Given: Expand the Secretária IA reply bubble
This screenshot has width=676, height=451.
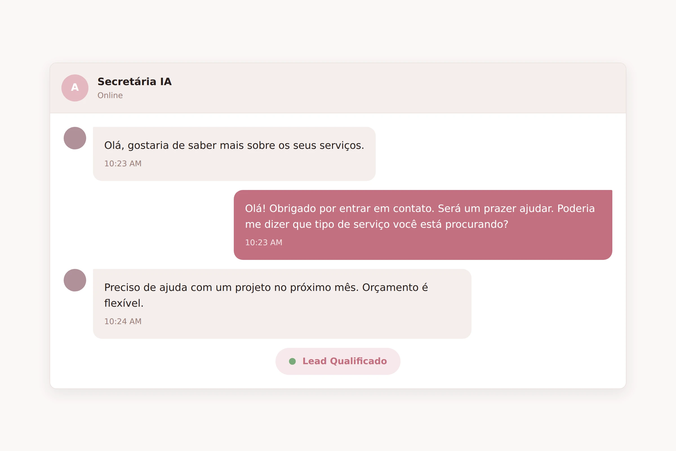Looking at the screenshot, I should point(422,225).
